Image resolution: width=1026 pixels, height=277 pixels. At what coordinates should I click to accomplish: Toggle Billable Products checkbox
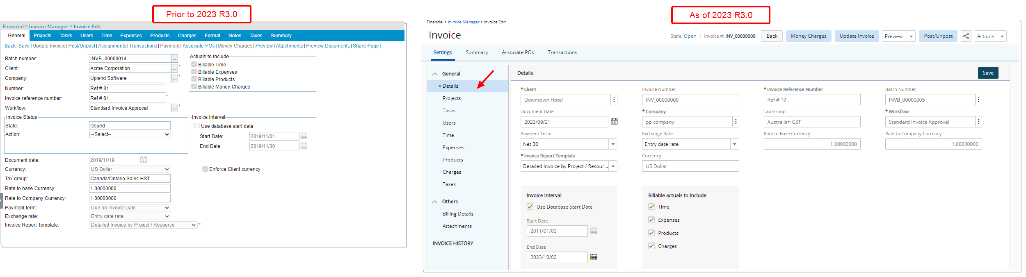pos(194,79)
